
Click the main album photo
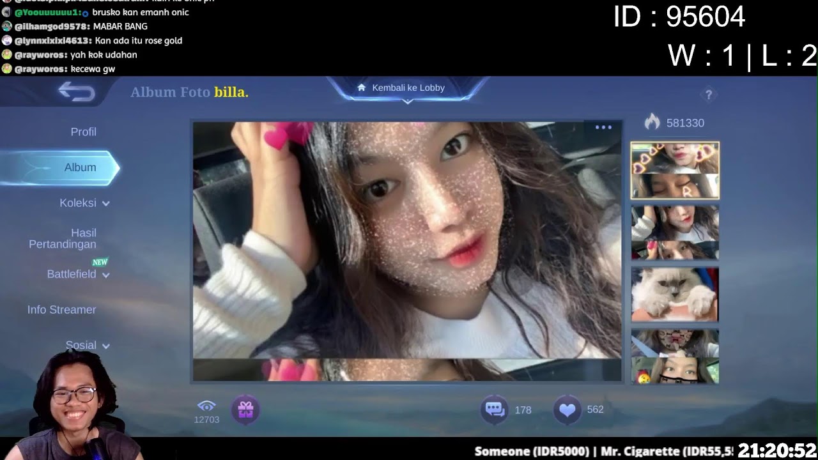click(407, 251)
